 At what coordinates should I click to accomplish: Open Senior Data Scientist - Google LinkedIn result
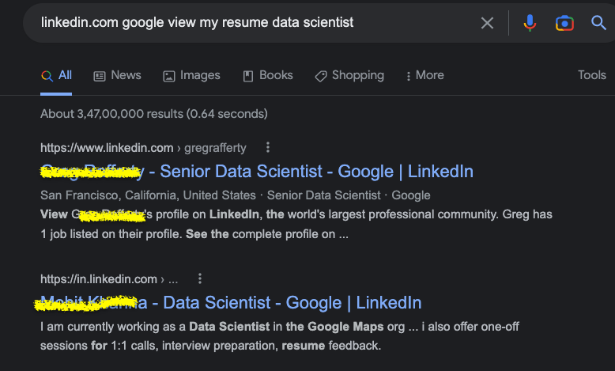pyautogui.click(x=316, y=171)
